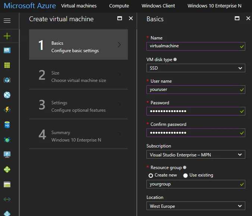Screen dimensions: 252x216
Task: Select step 2 Size
Action: click(x=78, y=74)
